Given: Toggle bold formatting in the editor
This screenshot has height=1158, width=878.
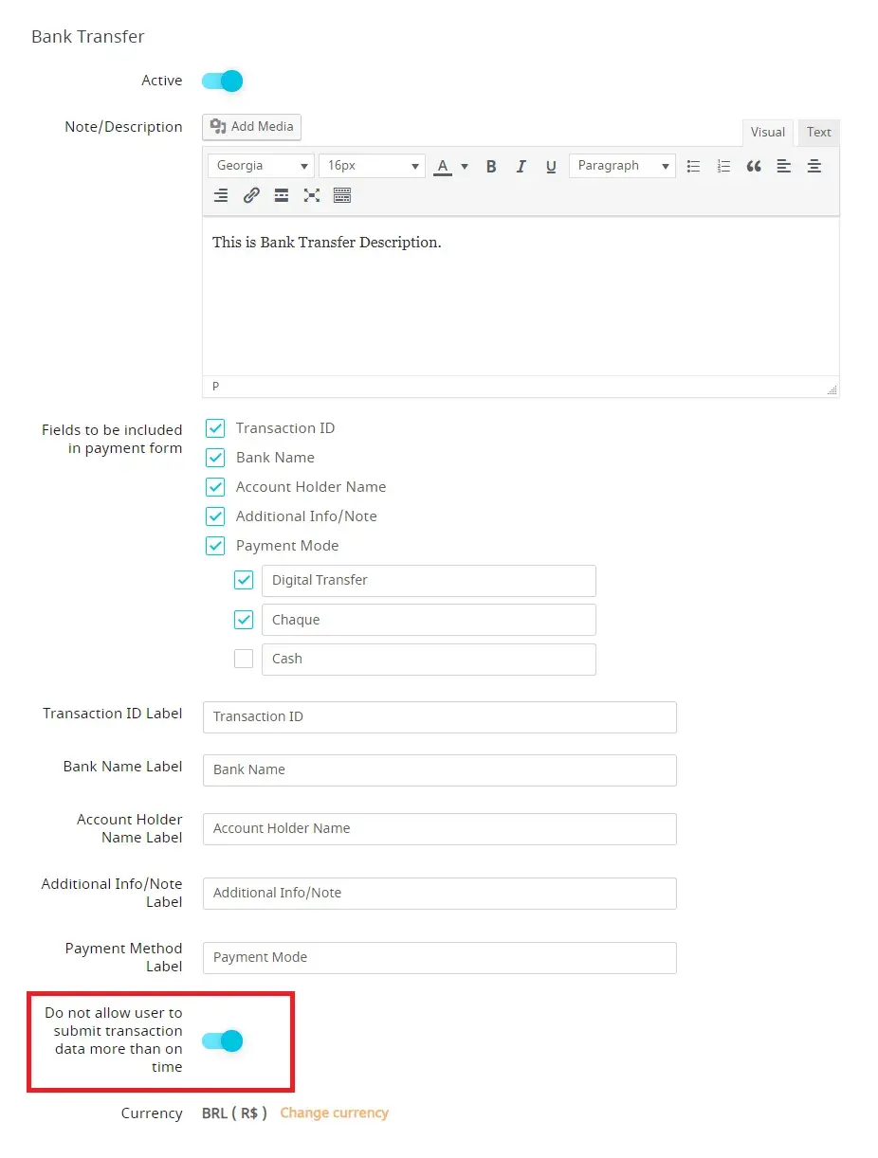Looking at the screenshot, I should coord(491,166).
